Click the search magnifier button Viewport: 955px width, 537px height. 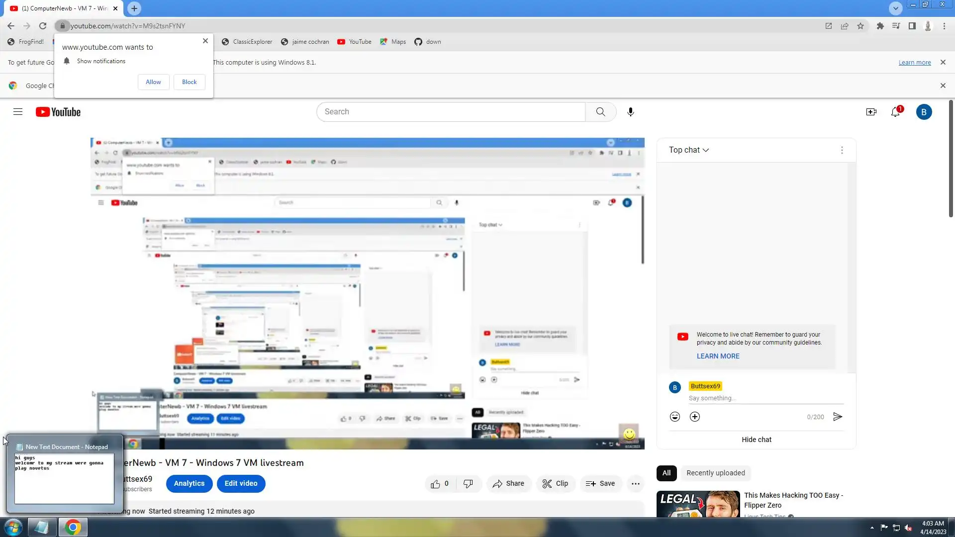point(600,112)
